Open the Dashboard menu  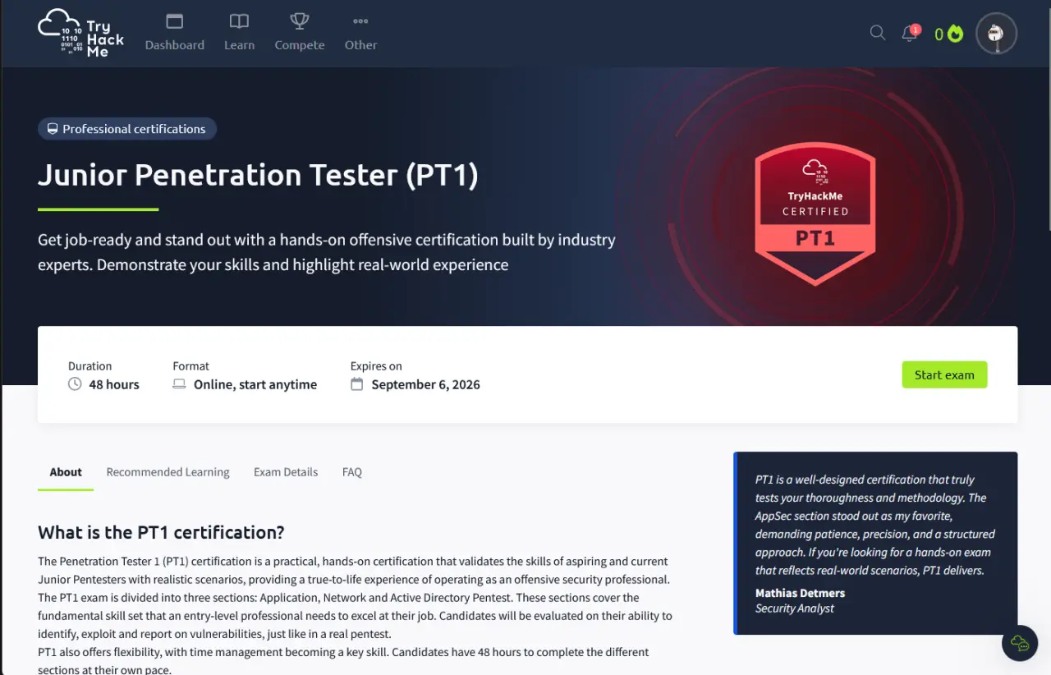(x=175, y=33)
